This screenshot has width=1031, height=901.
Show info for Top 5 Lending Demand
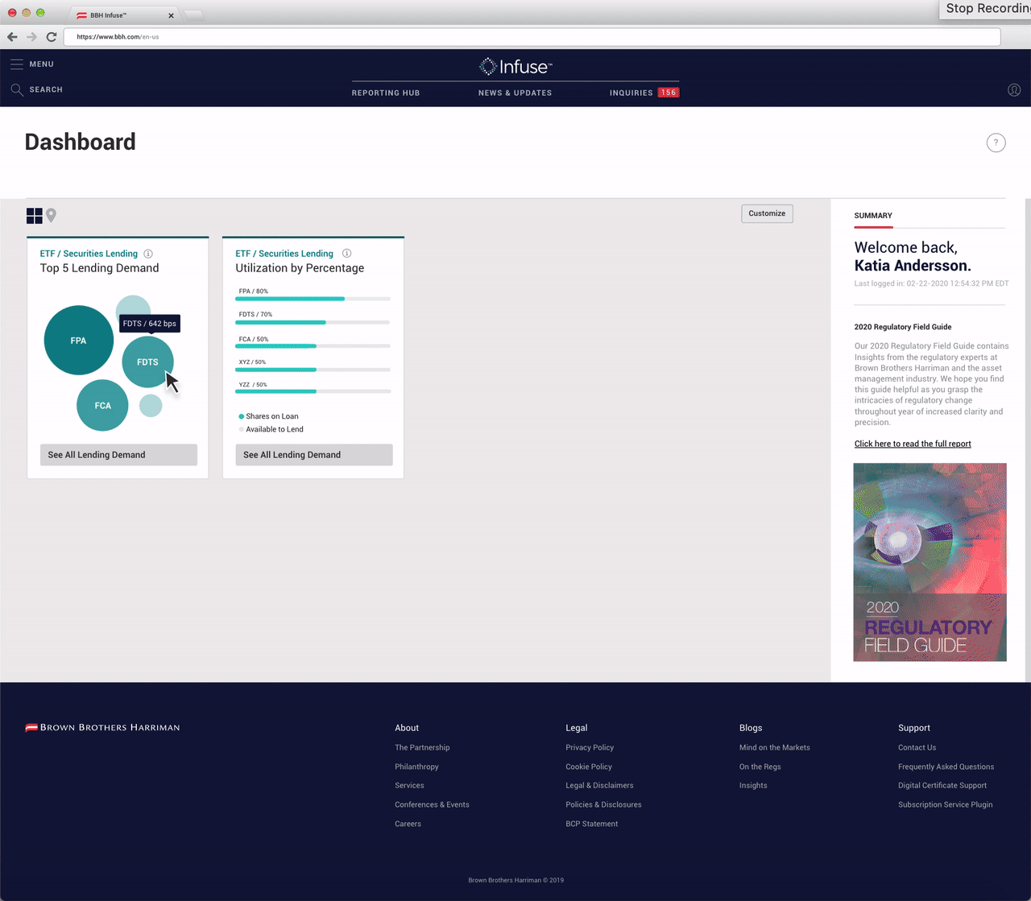[x=148, y=254]
